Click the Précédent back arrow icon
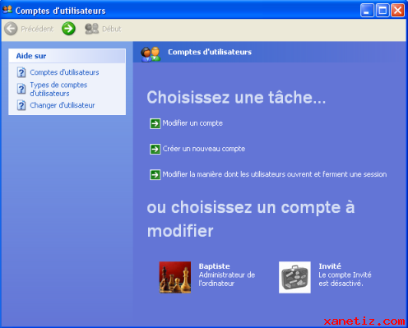 point(11,29)
